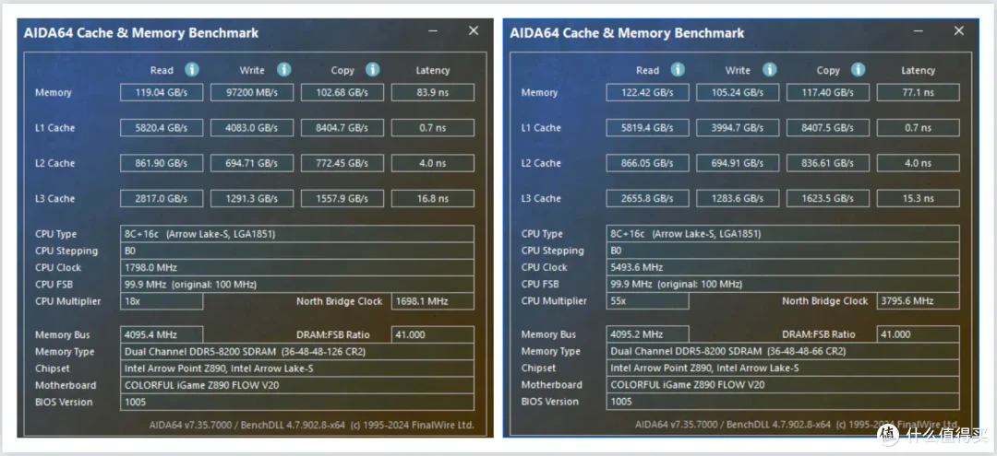The height and width of the screenshot is (456, 997).
Task: Select Memory Copy 117.40 GB/s in right window
Action: point(828,93)
